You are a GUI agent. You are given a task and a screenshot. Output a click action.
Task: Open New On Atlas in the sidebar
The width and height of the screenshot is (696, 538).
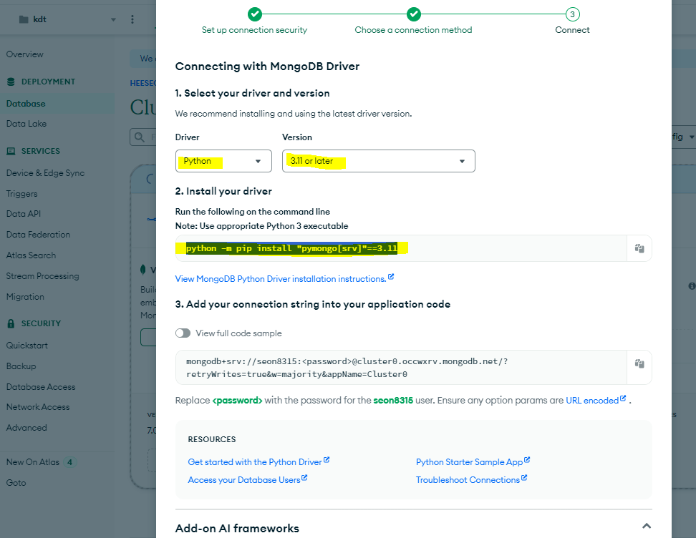pos(33,462)
